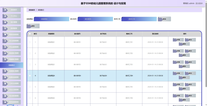The height and width of the screenshot is (106, 207).
Task: Click 删除 for row 6
Action: 184,100
